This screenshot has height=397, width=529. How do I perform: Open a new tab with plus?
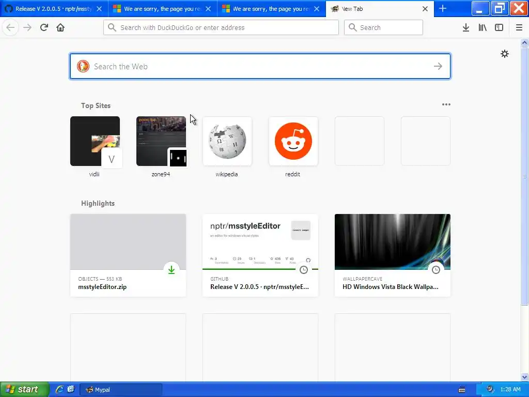[x=443, y=9]
